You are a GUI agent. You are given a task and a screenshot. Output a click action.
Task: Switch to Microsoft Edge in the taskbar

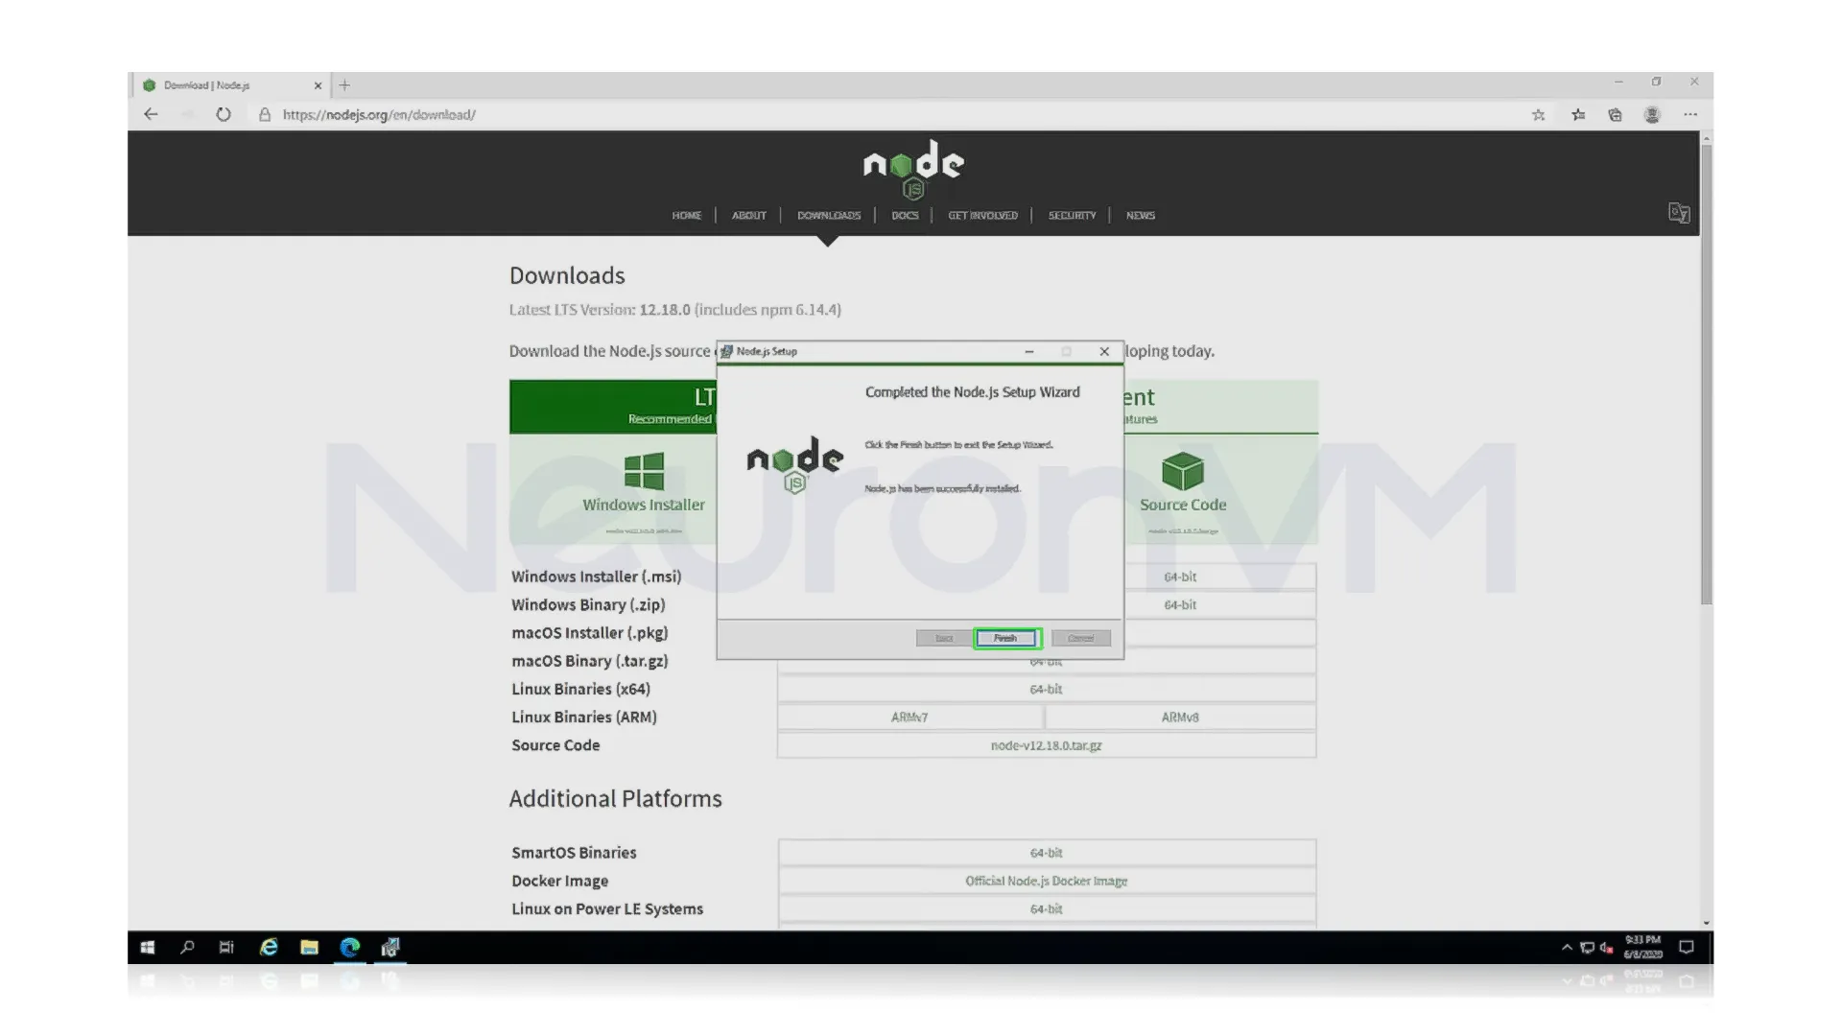349,948
